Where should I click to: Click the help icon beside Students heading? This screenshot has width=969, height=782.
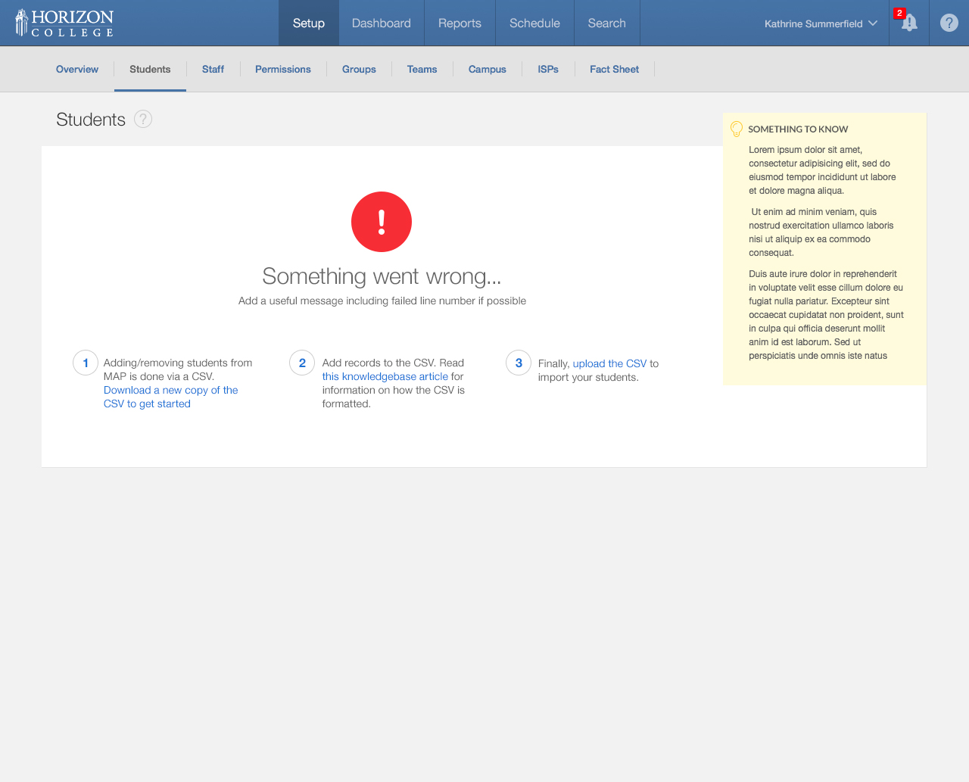[x=143, y=119]
